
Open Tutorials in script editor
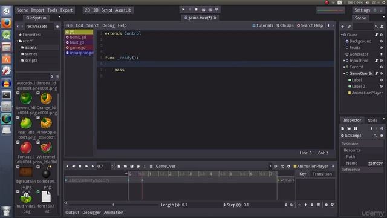[262, 25]
